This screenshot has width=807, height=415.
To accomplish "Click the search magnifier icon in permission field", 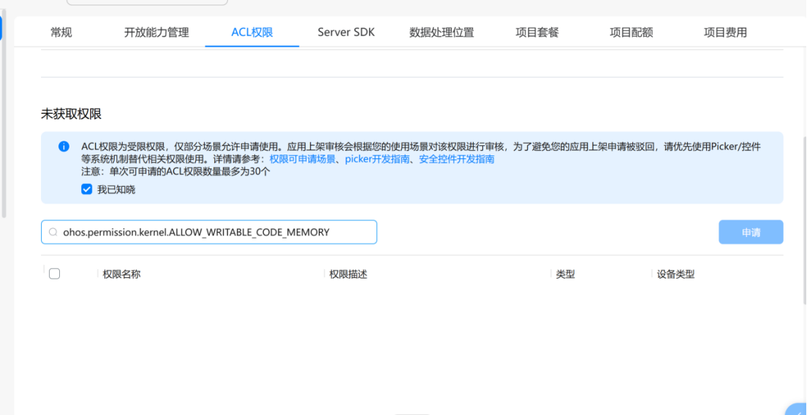I will pyautogui.click(x=53, y=233).
